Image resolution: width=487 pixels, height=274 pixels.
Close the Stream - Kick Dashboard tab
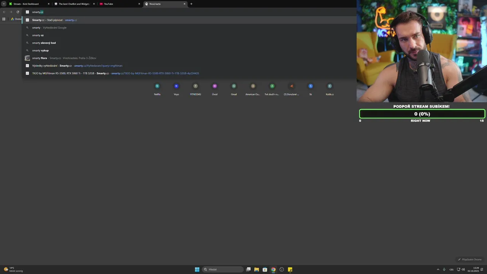point(49,4)
